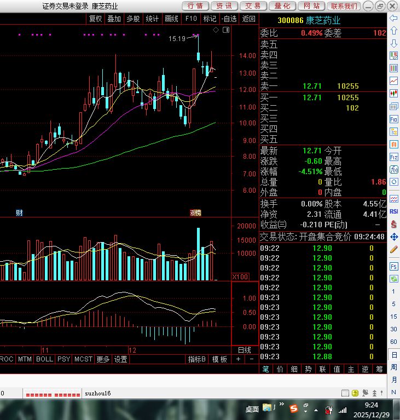The height and width of the screenshot is (420, 400).
Task: Click the green refresh sidebar icon
Action: (x=393, y=279)
